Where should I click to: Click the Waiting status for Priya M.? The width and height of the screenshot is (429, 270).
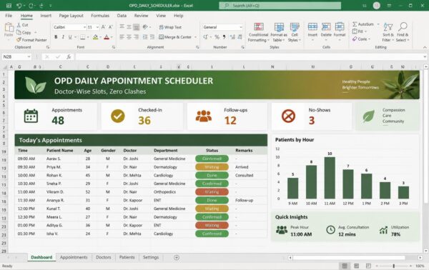pyautogui.click(x=212, y=167)
